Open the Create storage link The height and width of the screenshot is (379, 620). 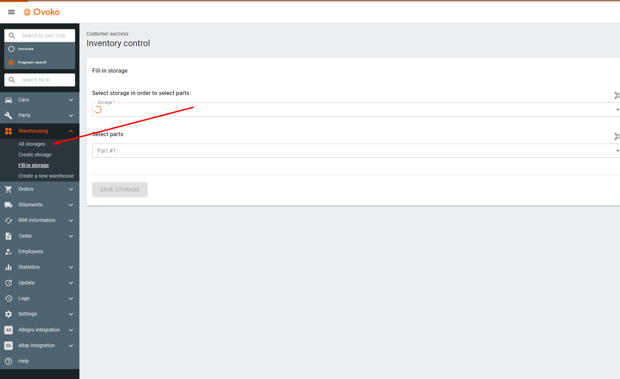pos(35,155)
